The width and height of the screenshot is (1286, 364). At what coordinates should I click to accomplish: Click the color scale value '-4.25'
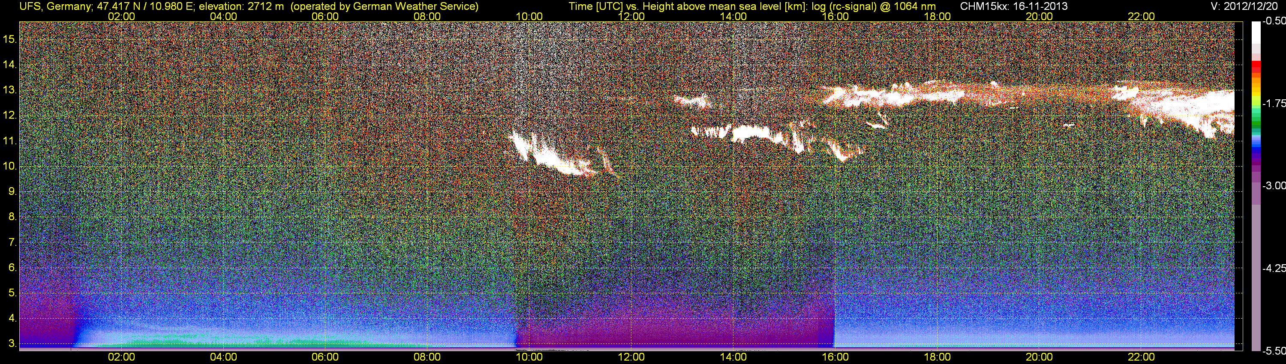pos(1274,268)
